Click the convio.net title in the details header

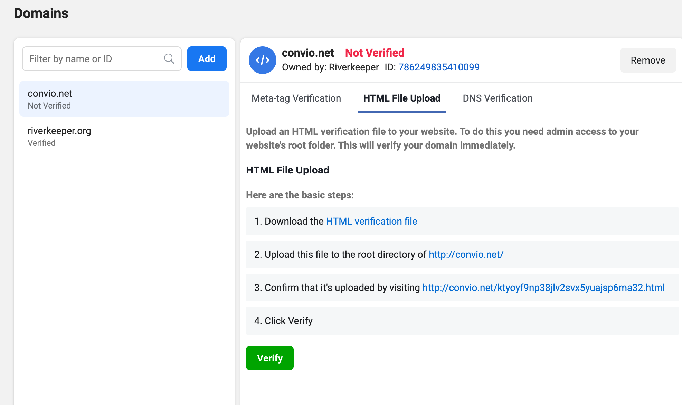(308, 53)
